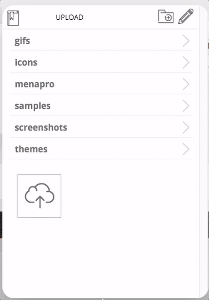Click the chevron beside themes

click(186, 149)
